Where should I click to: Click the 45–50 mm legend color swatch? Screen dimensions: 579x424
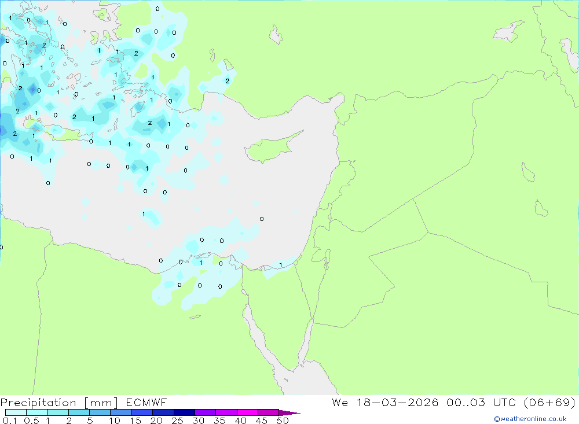coord(269,412)
